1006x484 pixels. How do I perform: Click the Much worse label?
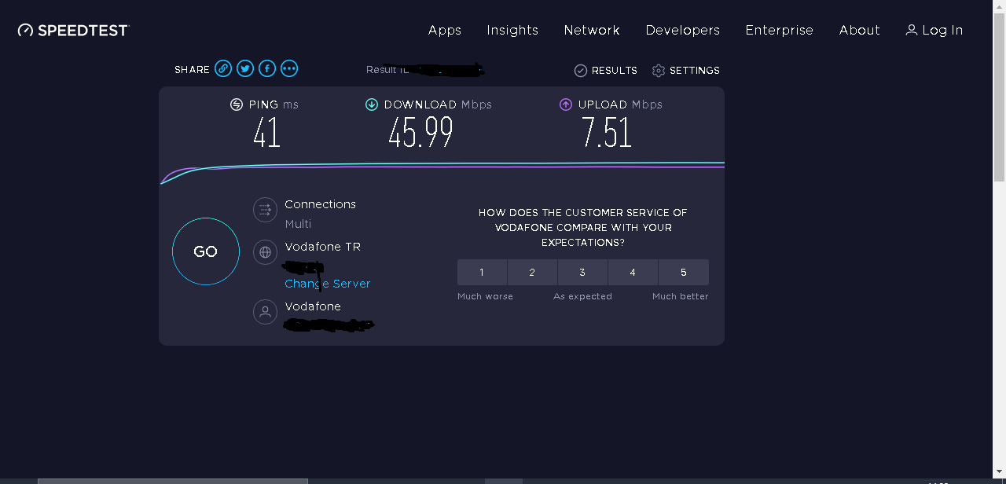coord(485,296)
